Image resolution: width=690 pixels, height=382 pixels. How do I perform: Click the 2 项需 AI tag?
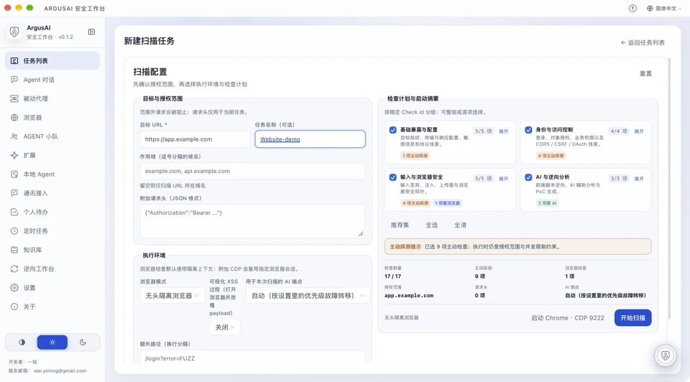[547, 203]
